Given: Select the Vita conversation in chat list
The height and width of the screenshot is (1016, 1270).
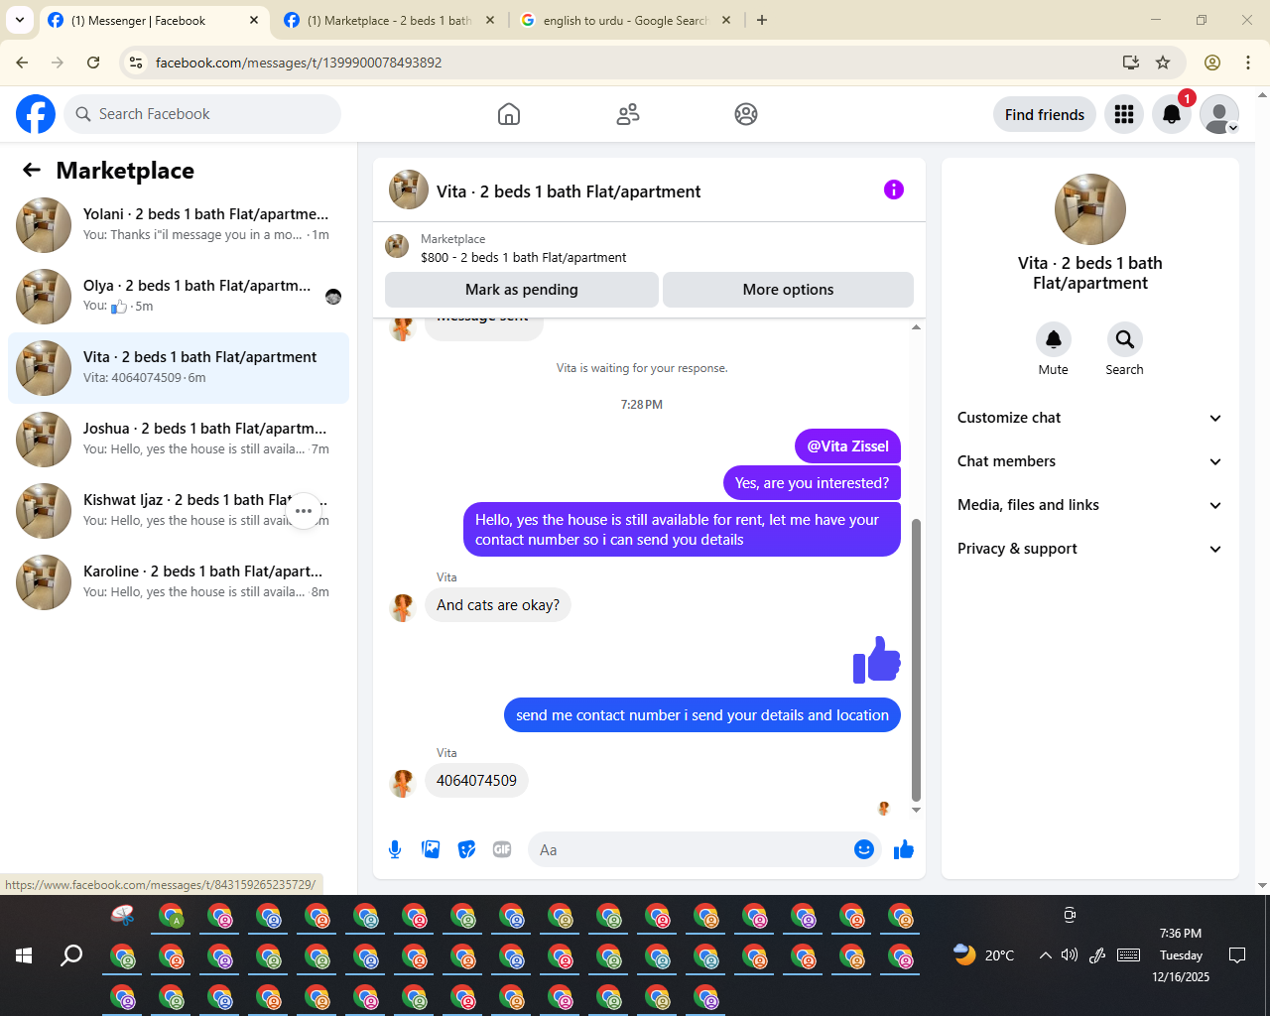Looking at the screenshot, I should [179, 368].
